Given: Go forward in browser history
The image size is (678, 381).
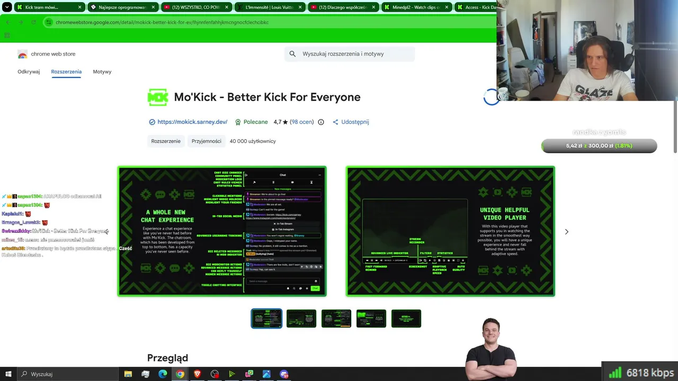Looking at the screenshot, I should tap(21, 22).
